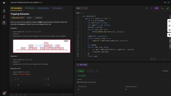171x96 pixels.
Task: Click the site logo at top left
Action: 4,3
